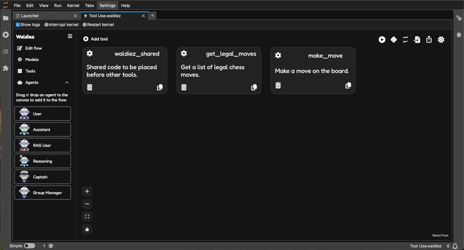Lock the canvas with the lock toggle

pyautogui.click(x=87, y=229)
